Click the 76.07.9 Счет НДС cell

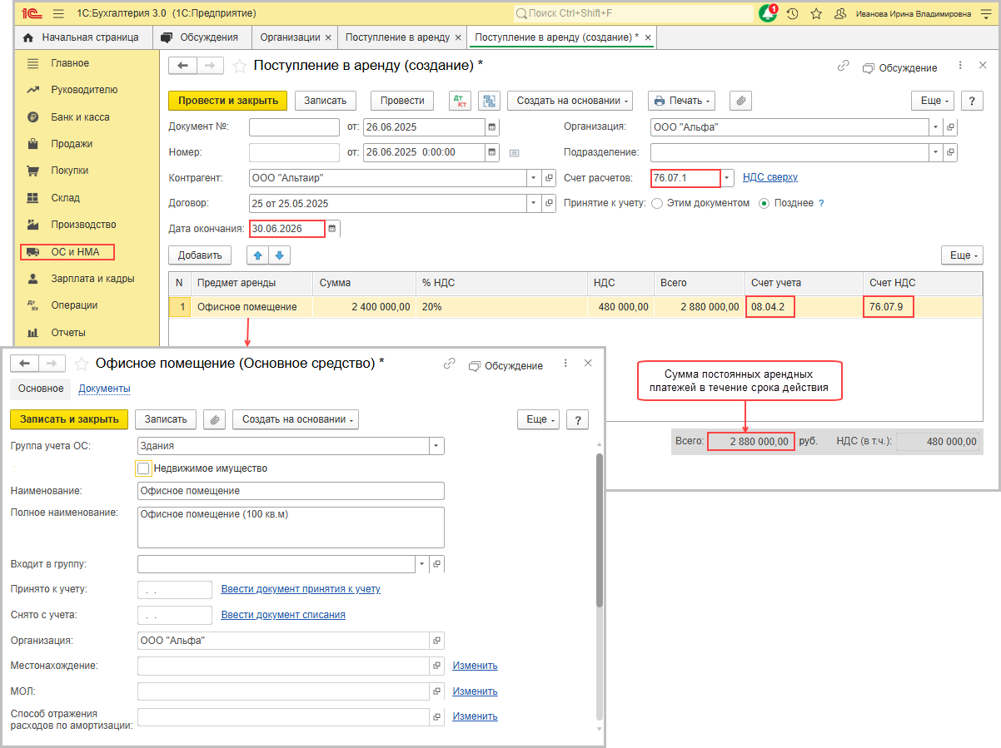click(889, 307)
